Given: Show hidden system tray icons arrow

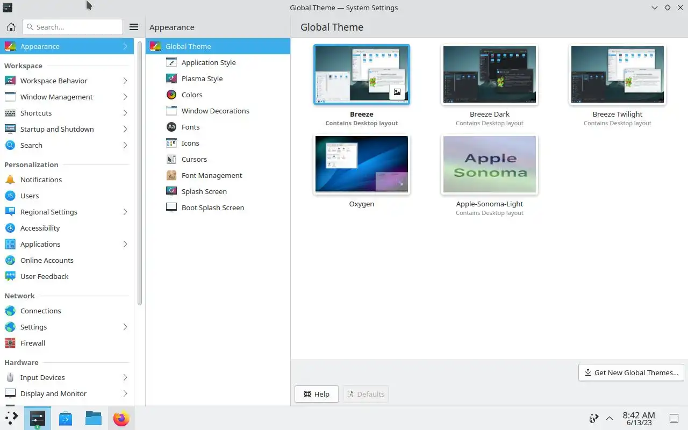Looking at the screenshot, I should pos(610,418).
